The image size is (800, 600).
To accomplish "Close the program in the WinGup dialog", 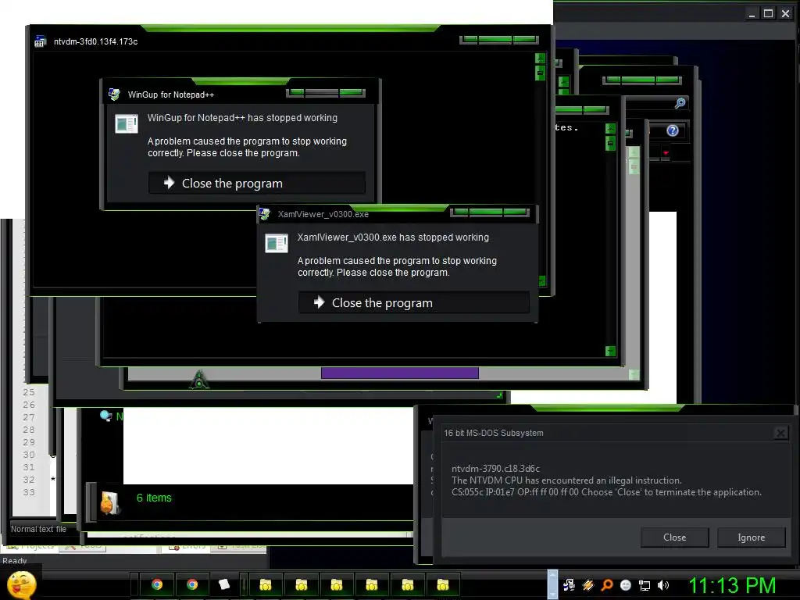I will (256, 183).
